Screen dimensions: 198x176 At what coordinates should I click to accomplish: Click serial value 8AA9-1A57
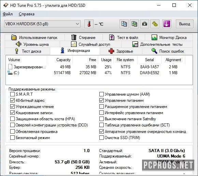pyautogui.click(x=150, y=67)
